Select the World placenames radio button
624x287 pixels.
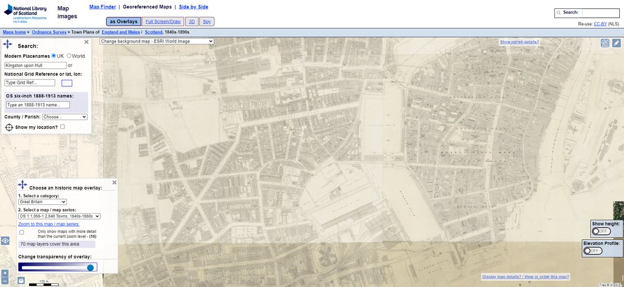pyautogui.click(x=69, y=56)
